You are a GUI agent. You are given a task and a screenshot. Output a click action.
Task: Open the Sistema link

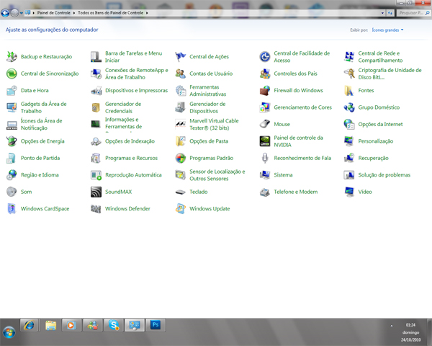[x=283, y=175]
